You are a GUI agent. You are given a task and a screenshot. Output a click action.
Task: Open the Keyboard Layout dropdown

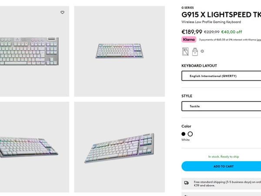point(221,76)
